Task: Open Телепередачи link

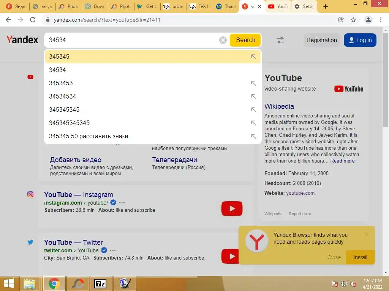Action: point(174,160)
